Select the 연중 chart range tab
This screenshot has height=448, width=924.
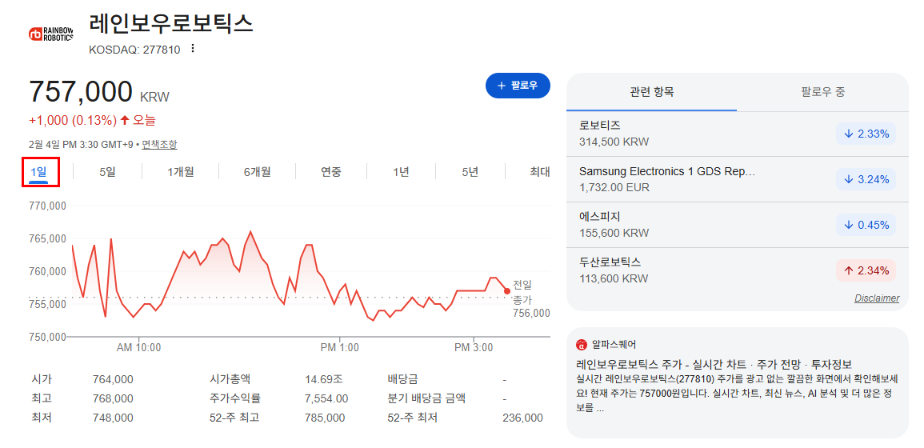[x=330, y=172]
